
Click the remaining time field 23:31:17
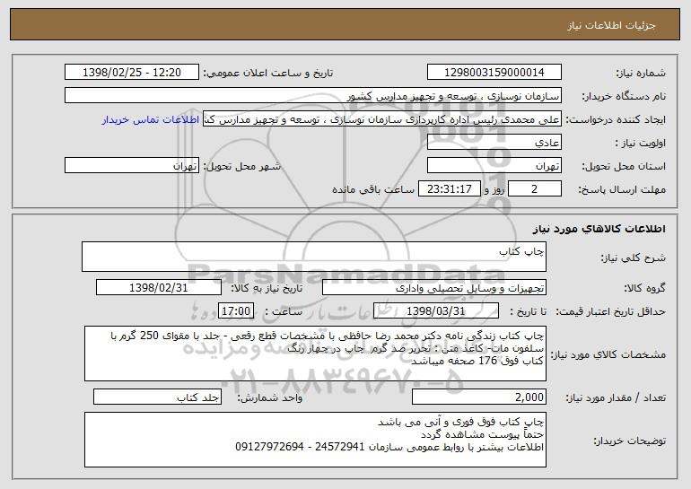pyautogui.click(x=449, y=189)
